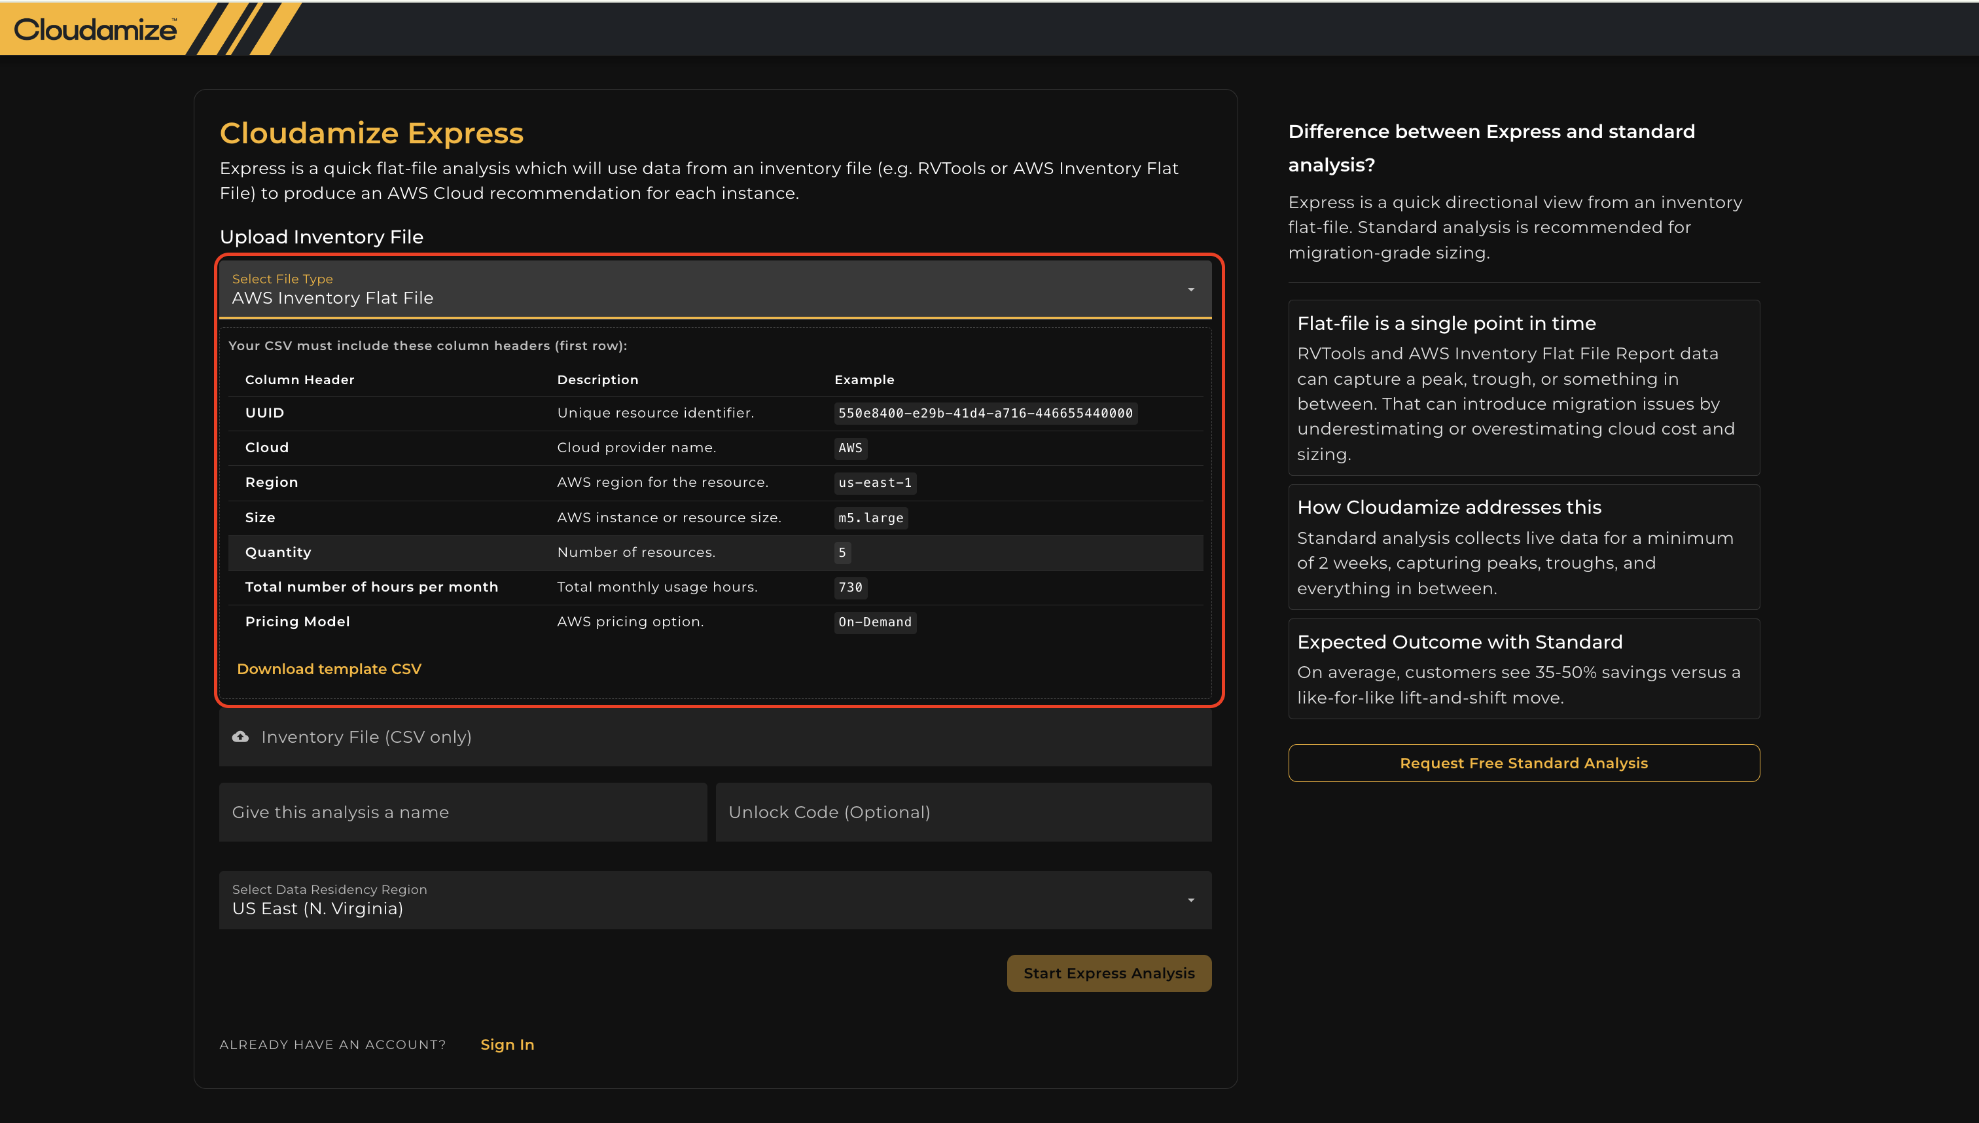This screenshot has height=1123, width=1979.
Task: Download the template CSV
Action: pyautogui.click(x=329, y=669)
